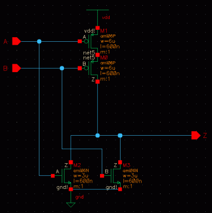Click the gate pin A of M2
The height and width of the screenshot is (213, 212).
(x=53, y=176)
